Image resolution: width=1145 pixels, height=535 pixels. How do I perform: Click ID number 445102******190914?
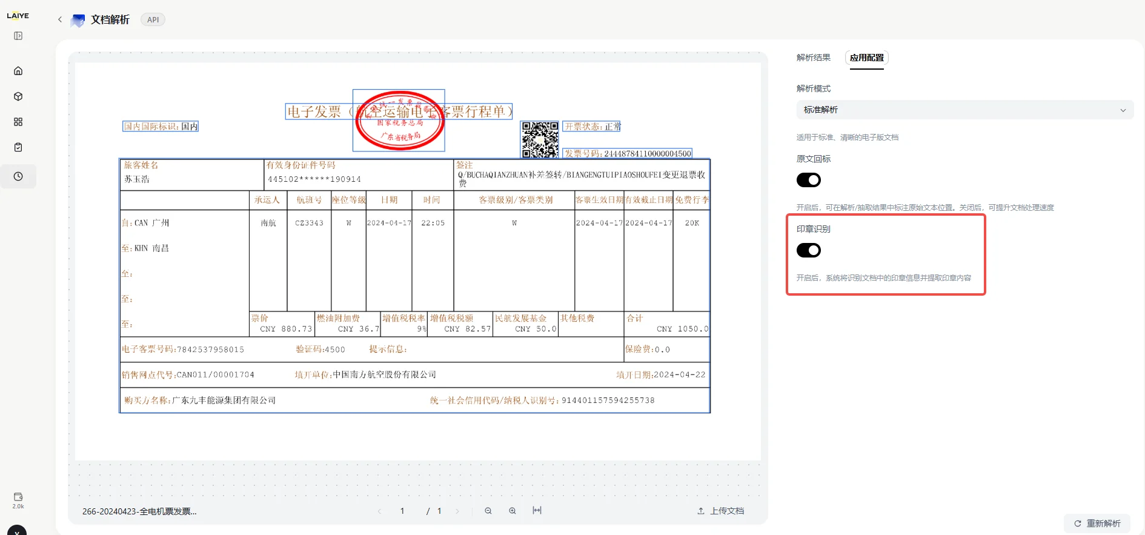point(314,179)
